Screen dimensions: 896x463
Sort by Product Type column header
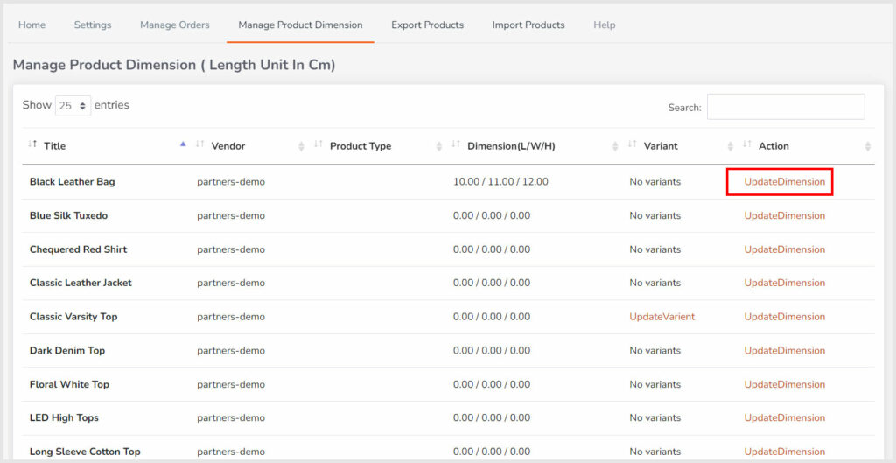coord(360,146)
